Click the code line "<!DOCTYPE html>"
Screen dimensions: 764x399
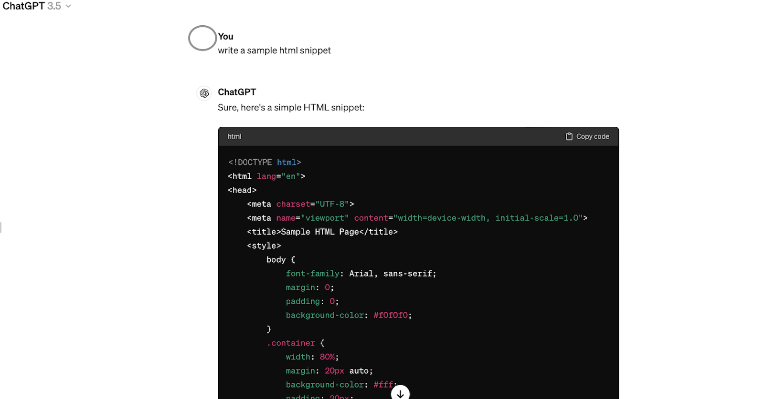click(x=265, y=163)
